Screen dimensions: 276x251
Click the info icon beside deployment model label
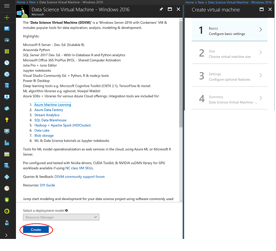click(x=66, y=210)
